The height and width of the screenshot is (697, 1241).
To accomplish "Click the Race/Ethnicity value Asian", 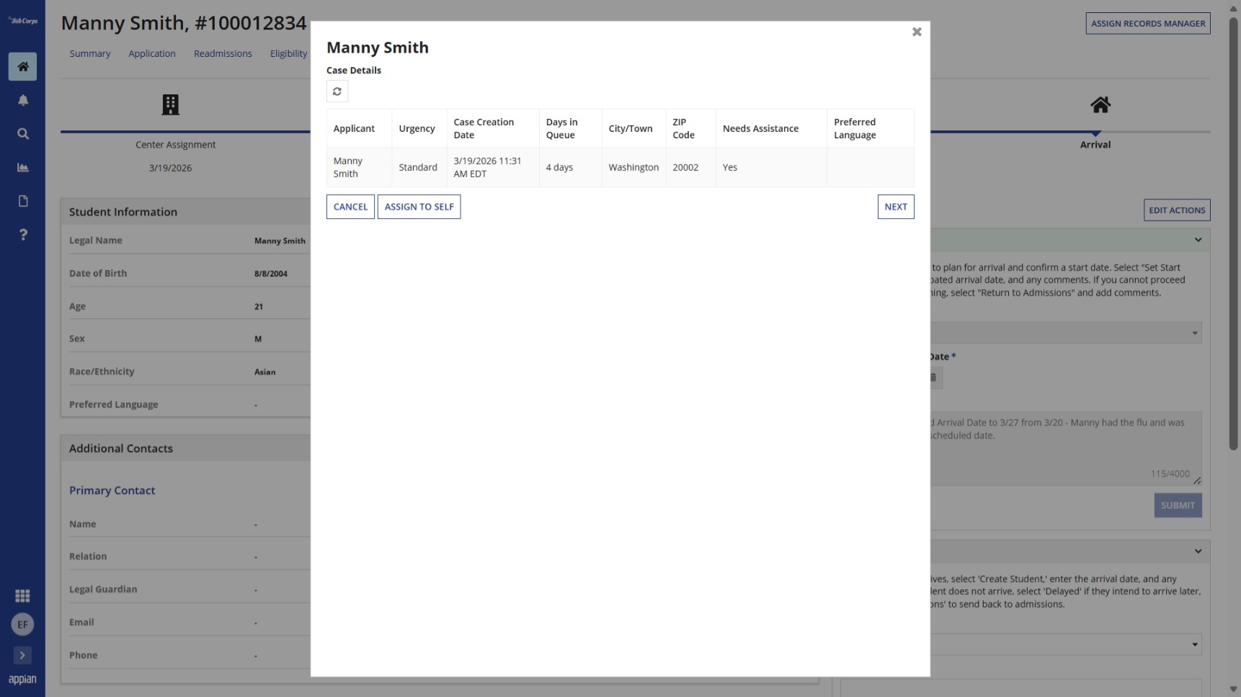I will click(264, 372).
